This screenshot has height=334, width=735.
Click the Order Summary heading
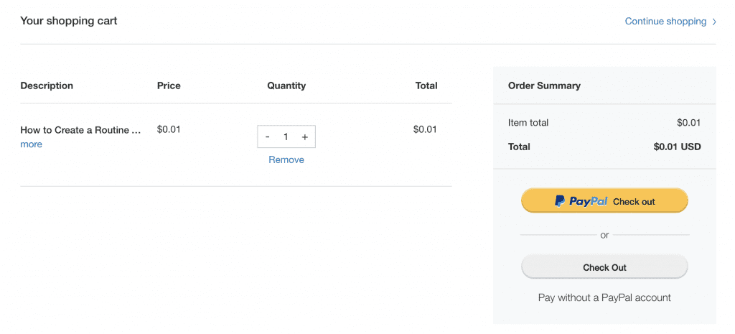click(x=544, y=85)
